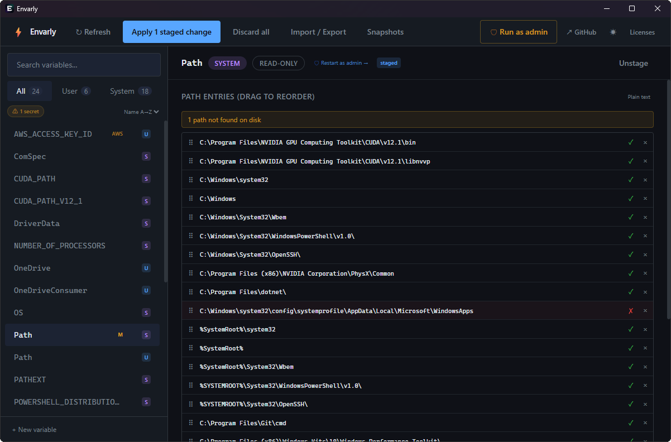Screen dimensions: 671x442
Task: Click the SYSTEM scope badge
Action: 227,63
